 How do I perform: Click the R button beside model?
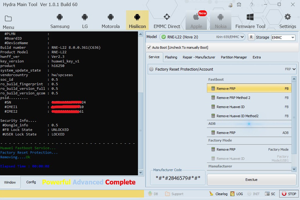251,37
